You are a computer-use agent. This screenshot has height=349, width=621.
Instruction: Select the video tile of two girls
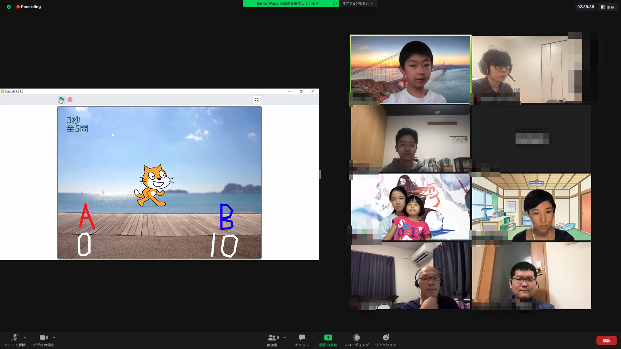pyautogui.click(x=410, y=207)
